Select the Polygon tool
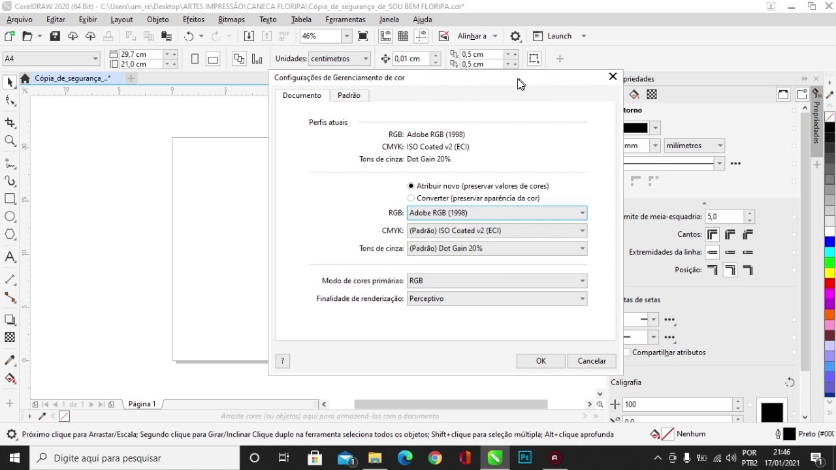836x470 pixels. click(10, 234)
